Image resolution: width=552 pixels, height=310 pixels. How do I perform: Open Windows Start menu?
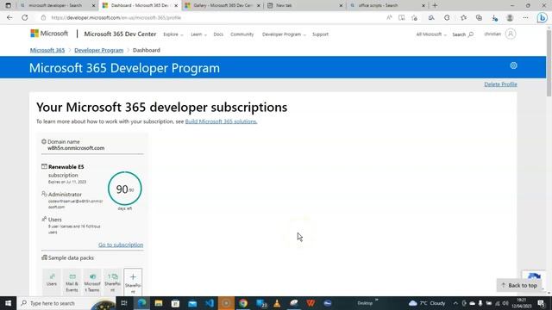[8, 303]
